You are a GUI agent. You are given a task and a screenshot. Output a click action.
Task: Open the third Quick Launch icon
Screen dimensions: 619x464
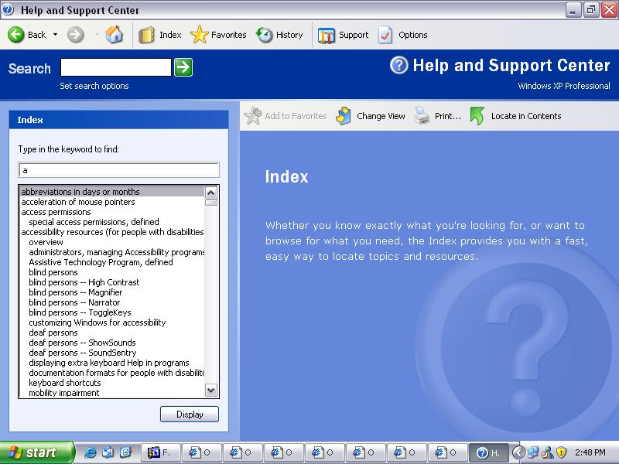coord(125,452)
